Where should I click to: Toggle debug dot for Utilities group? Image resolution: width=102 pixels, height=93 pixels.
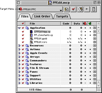[x=90, y=79]
